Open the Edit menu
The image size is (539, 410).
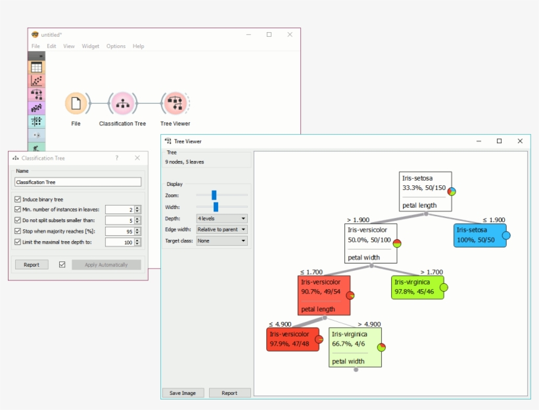51,46
